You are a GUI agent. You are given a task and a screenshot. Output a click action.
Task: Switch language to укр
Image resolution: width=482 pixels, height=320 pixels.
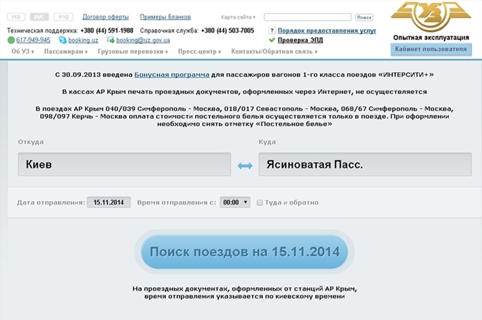pyautogui.click(x=18, y=16)
